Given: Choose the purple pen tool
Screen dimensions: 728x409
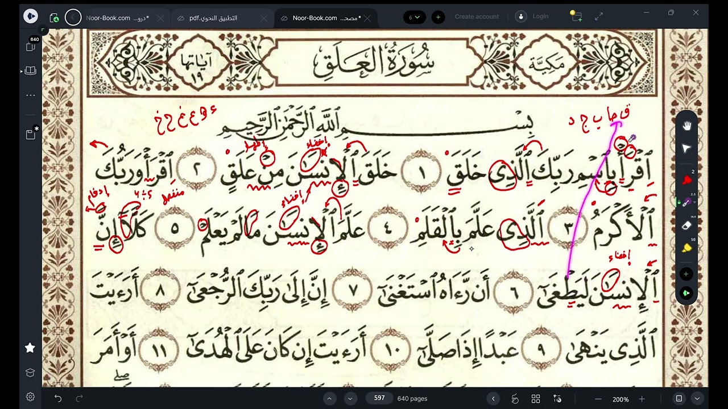Looking at the screenshot, I should click(x=686, y=202).
